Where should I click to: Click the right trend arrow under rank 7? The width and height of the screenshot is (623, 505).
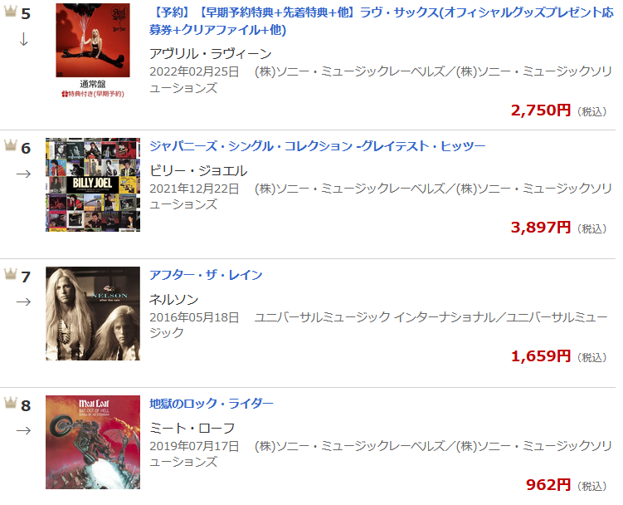point(24,302)
